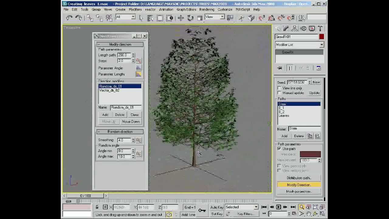Click the Use Pivot Point Center icon
The width and height of the screenshot is (389, 219).
pos(230,18)
